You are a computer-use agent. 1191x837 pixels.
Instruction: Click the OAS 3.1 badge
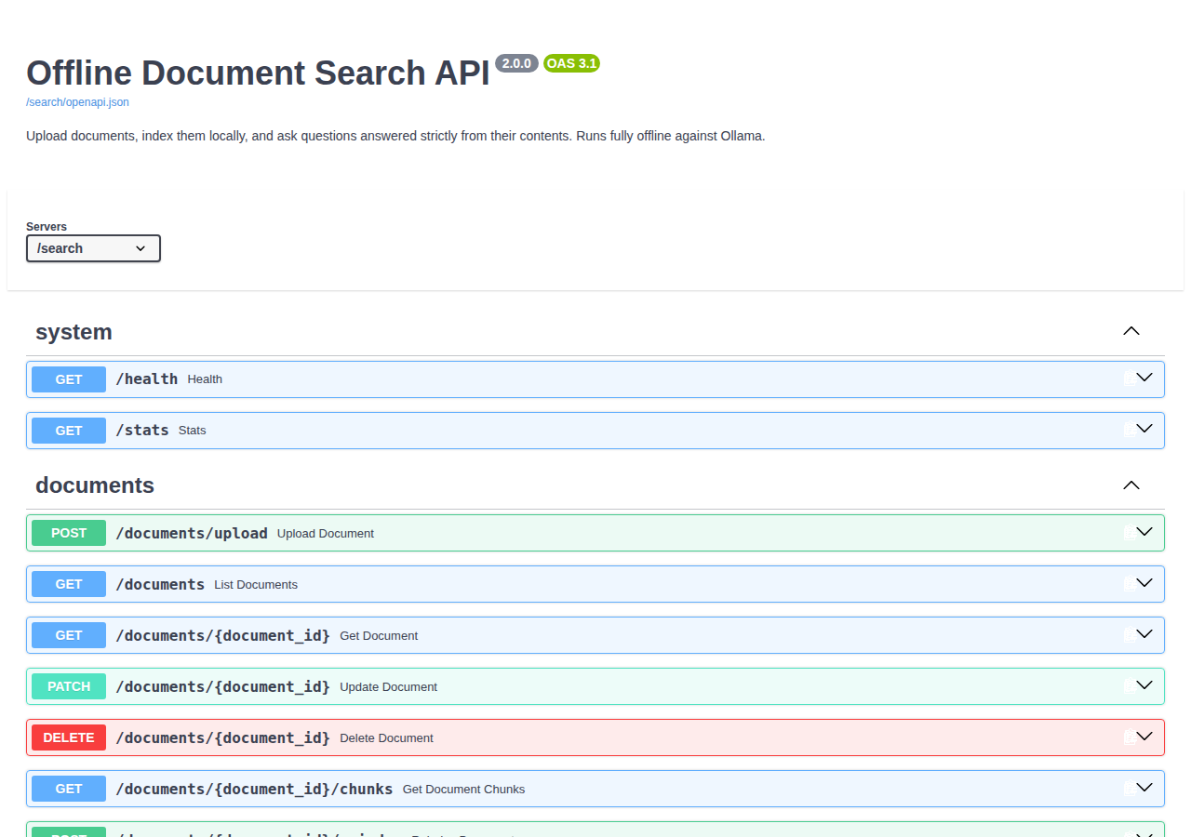tap(571, 63)
